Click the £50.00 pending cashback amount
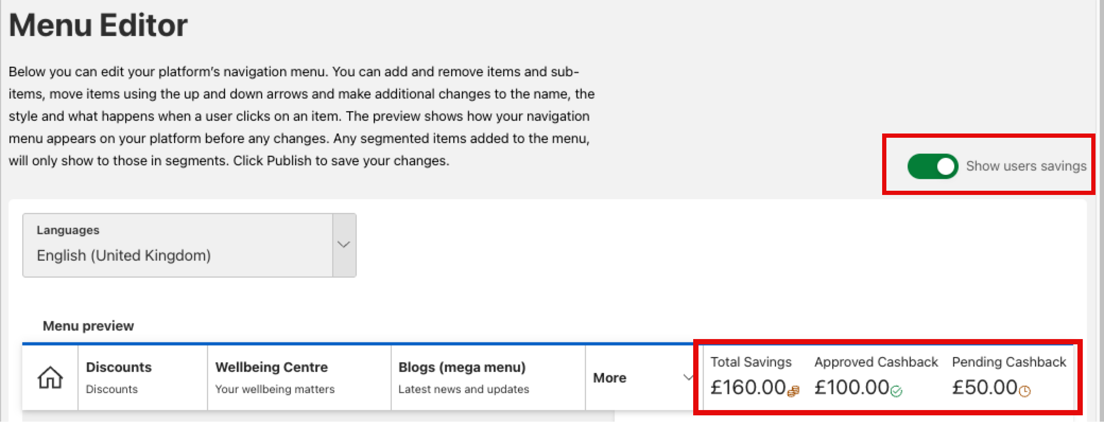Viewport: 1104px width, 427px height. click(984, 387)
